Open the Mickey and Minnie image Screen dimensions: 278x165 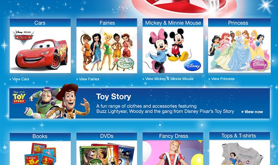pyautogui.click(x=173, y=50)
